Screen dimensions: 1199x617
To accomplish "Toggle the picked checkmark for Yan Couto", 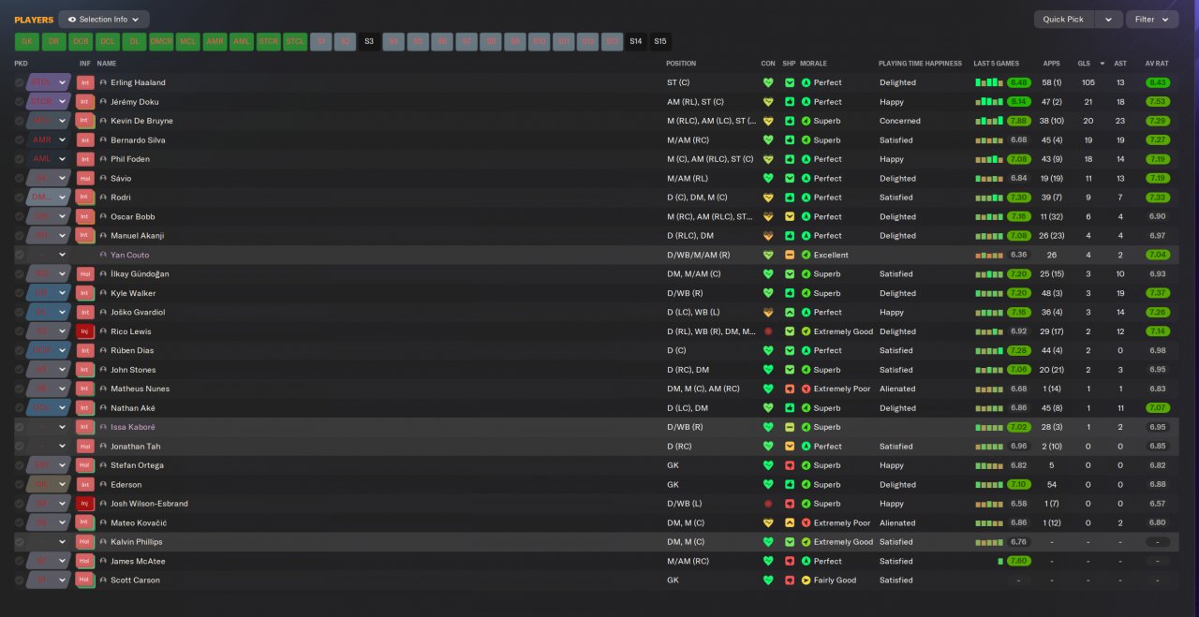I will pos(19,255).
